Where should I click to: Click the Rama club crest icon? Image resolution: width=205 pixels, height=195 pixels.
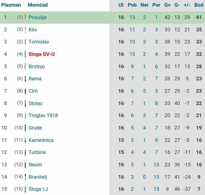(x=25, y=79)
